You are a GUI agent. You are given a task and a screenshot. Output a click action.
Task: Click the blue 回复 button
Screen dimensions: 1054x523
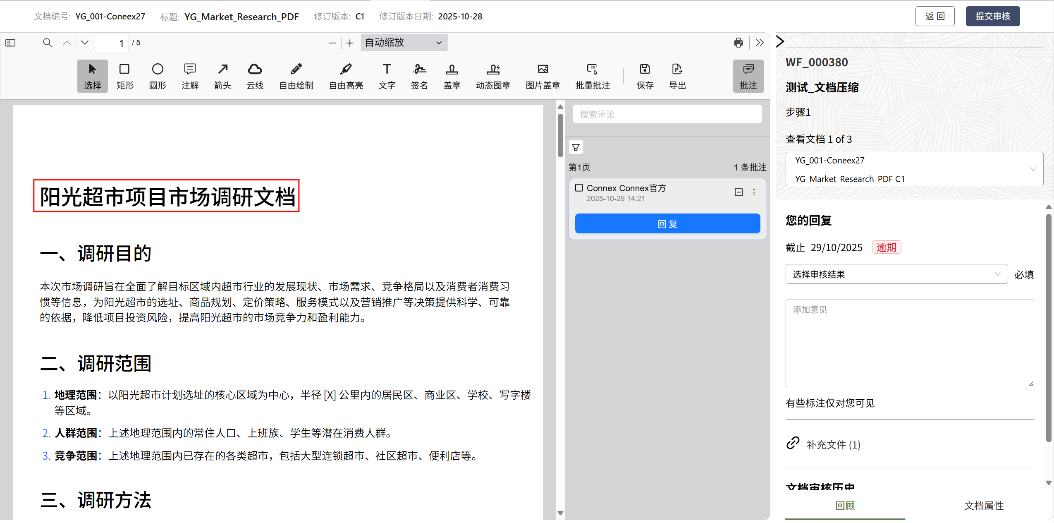667,223
